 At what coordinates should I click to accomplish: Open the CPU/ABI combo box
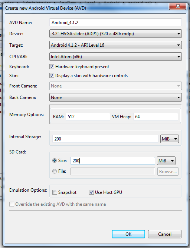click(115, 57)
